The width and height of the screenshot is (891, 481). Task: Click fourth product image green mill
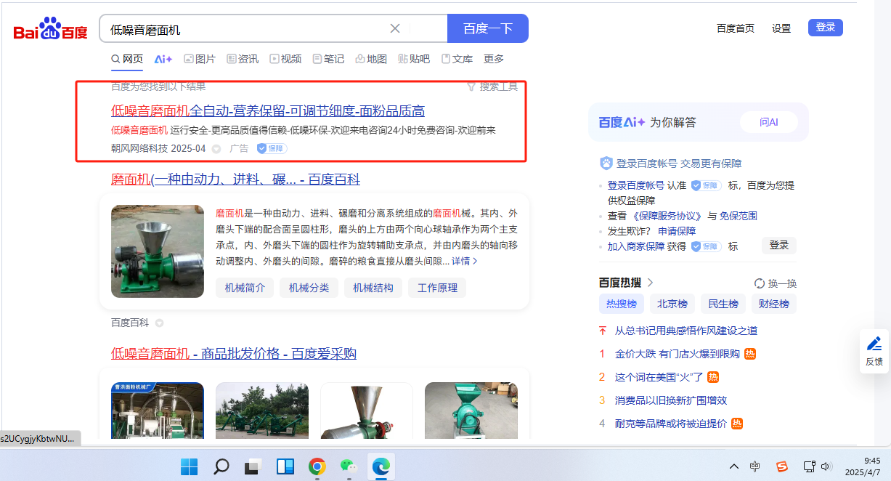(x=471, y=411)
